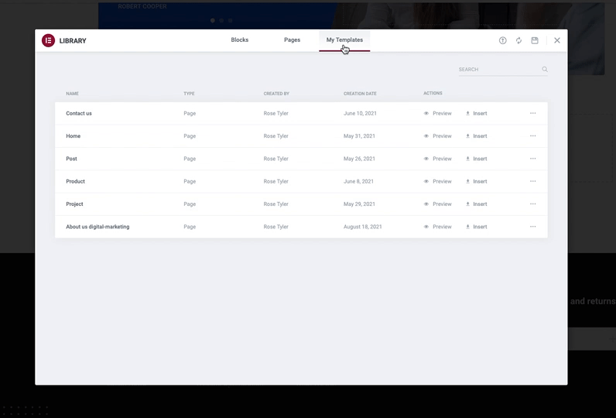Switch to the Blocks tab
The width and height of the screenshot is (616, 418).
[x=240, y=40]
